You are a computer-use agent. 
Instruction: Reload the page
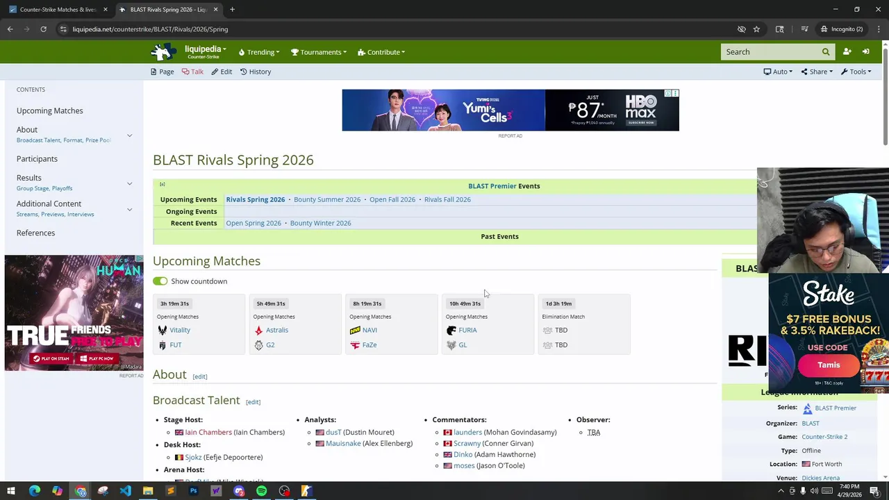43,29
